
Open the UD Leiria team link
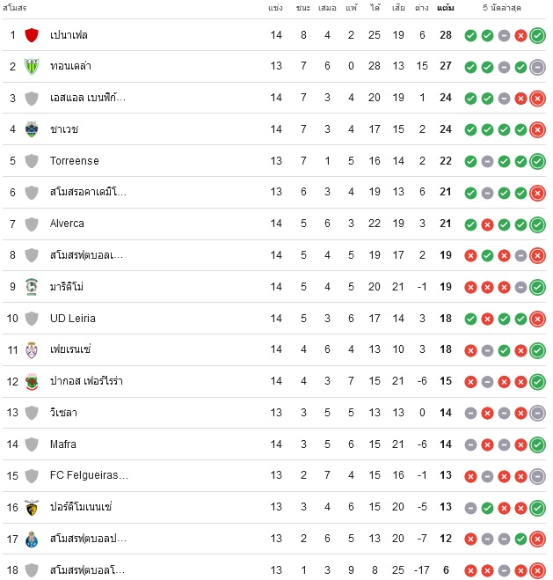click(73, 318)
